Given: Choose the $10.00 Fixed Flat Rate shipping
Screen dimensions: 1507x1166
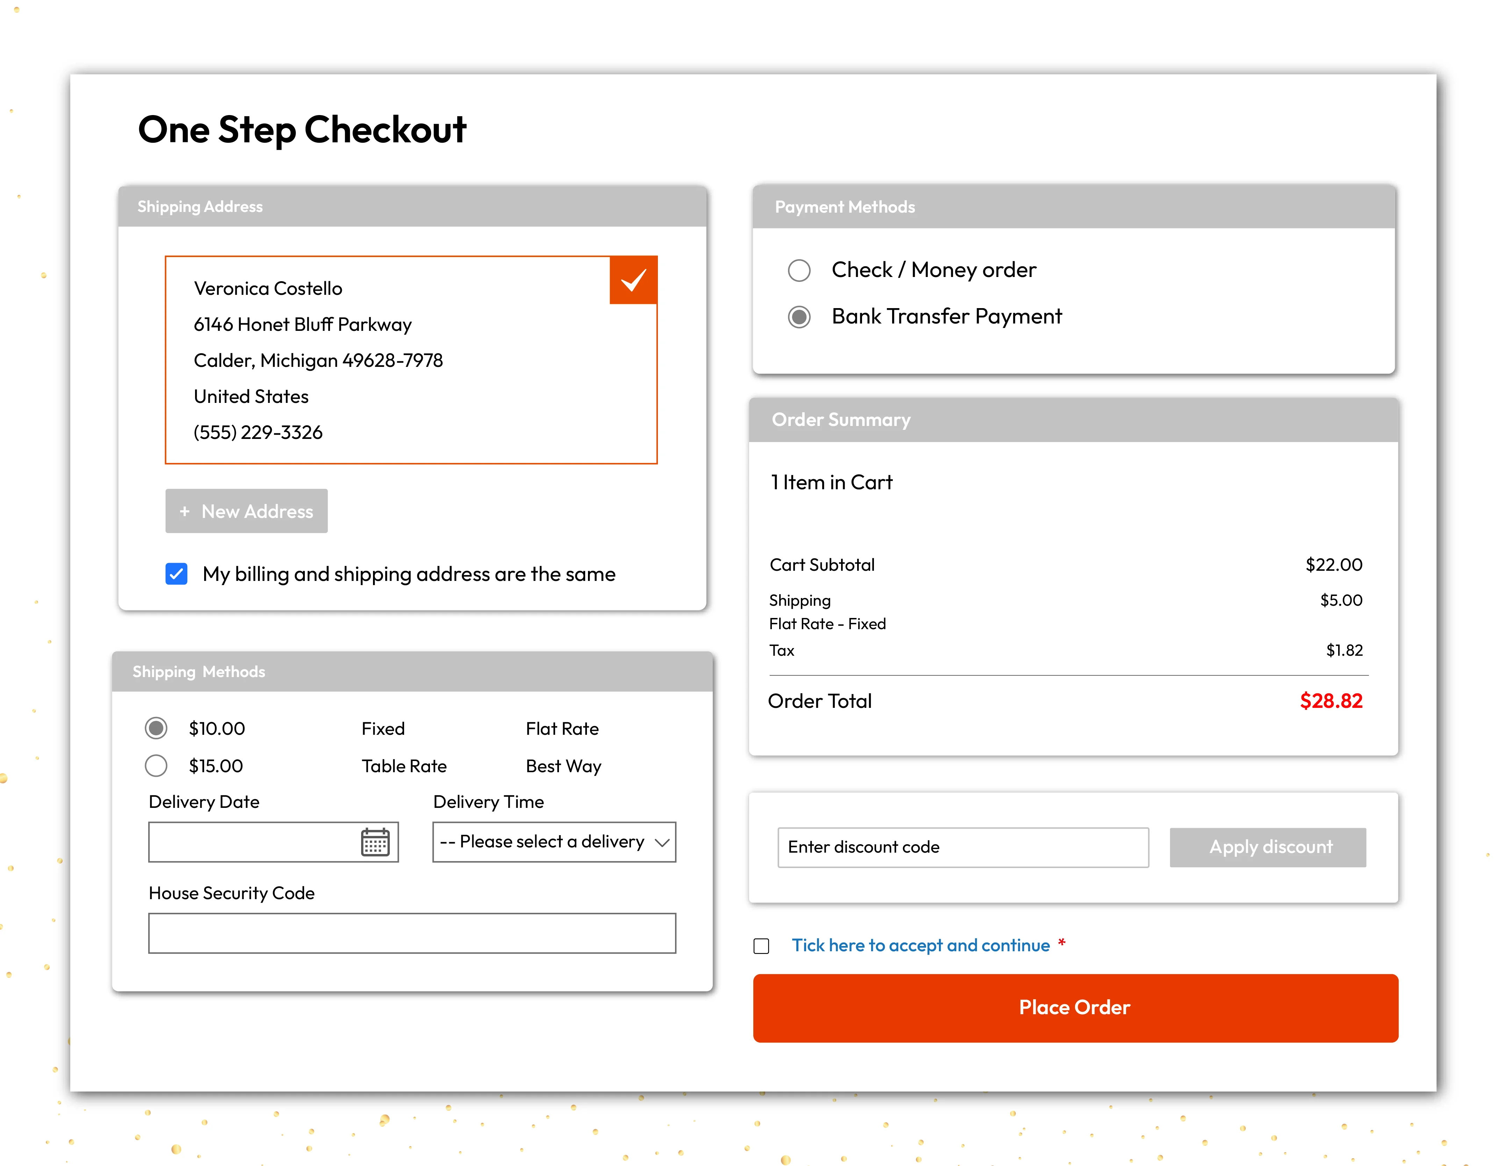Looking at the screenshot, I should [156, 728].
